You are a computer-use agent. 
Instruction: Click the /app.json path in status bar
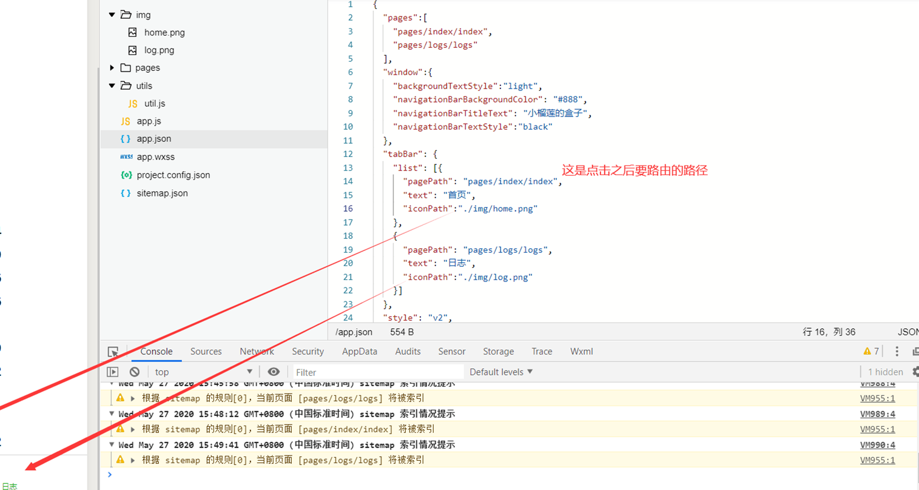click(354, 332)
